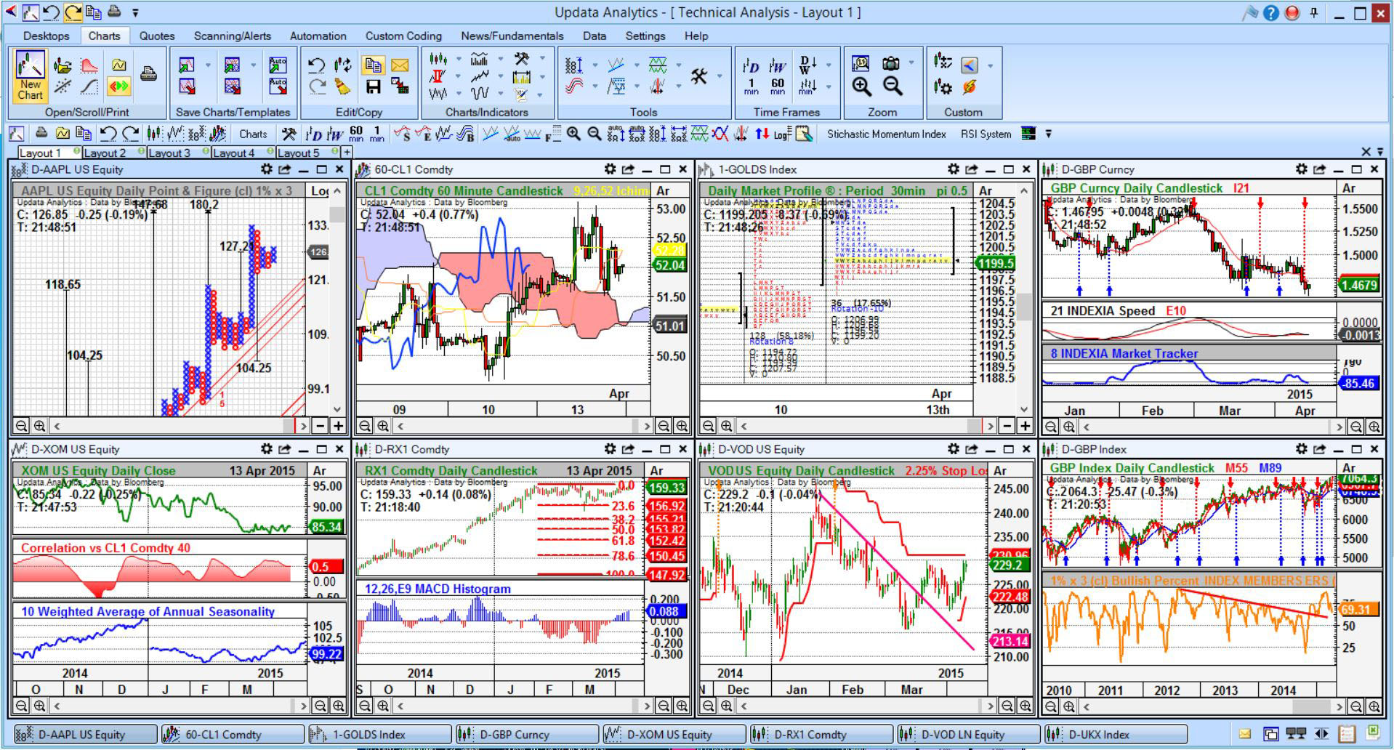Toggle the highlighted copy icon in Edit/Copy
1394x750 pixels.
click(x=373, y=65)
